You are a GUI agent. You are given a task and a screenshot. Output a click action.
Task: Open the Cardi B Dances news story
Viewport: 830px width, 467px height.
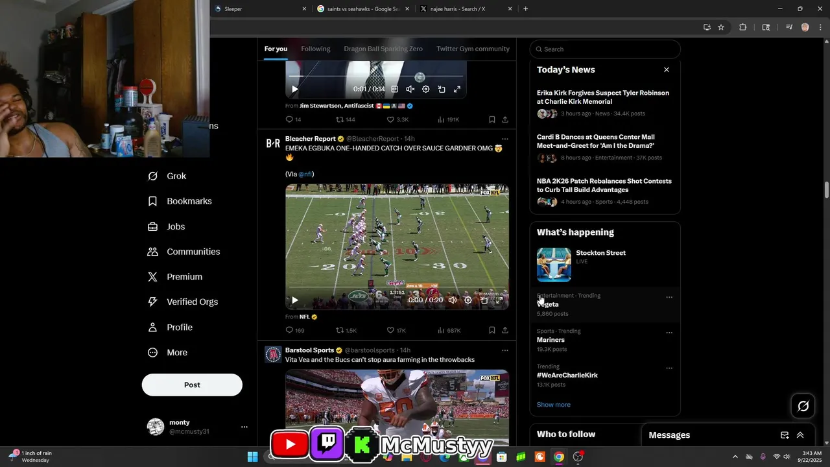[x=596, y=141]
